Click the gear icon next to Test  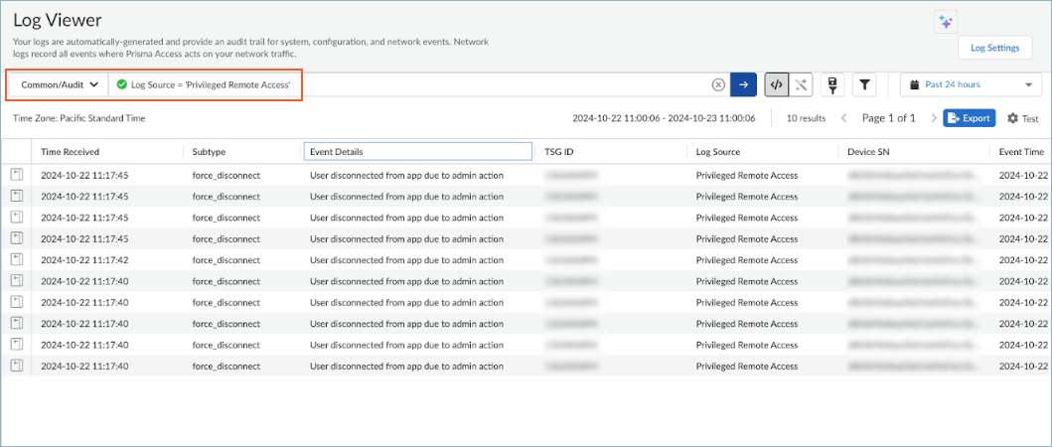pos(1013,118)
